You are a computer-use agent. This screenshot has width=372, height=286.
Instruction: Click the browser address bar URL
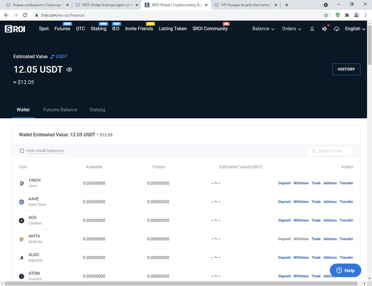pyautogui.click(x=63, y=15)
